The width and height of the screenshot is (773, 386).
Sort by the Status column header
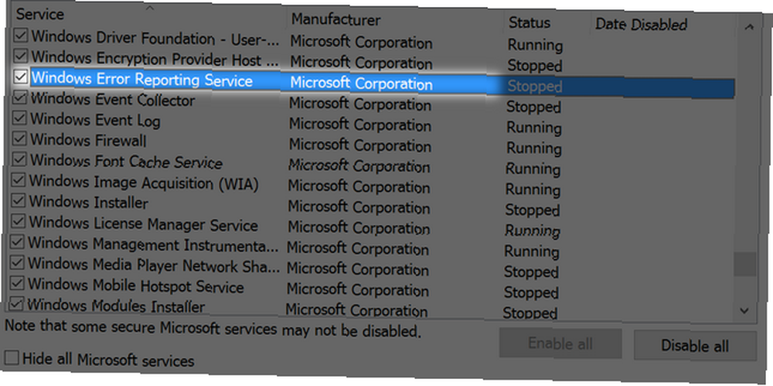tap(547, 22)
